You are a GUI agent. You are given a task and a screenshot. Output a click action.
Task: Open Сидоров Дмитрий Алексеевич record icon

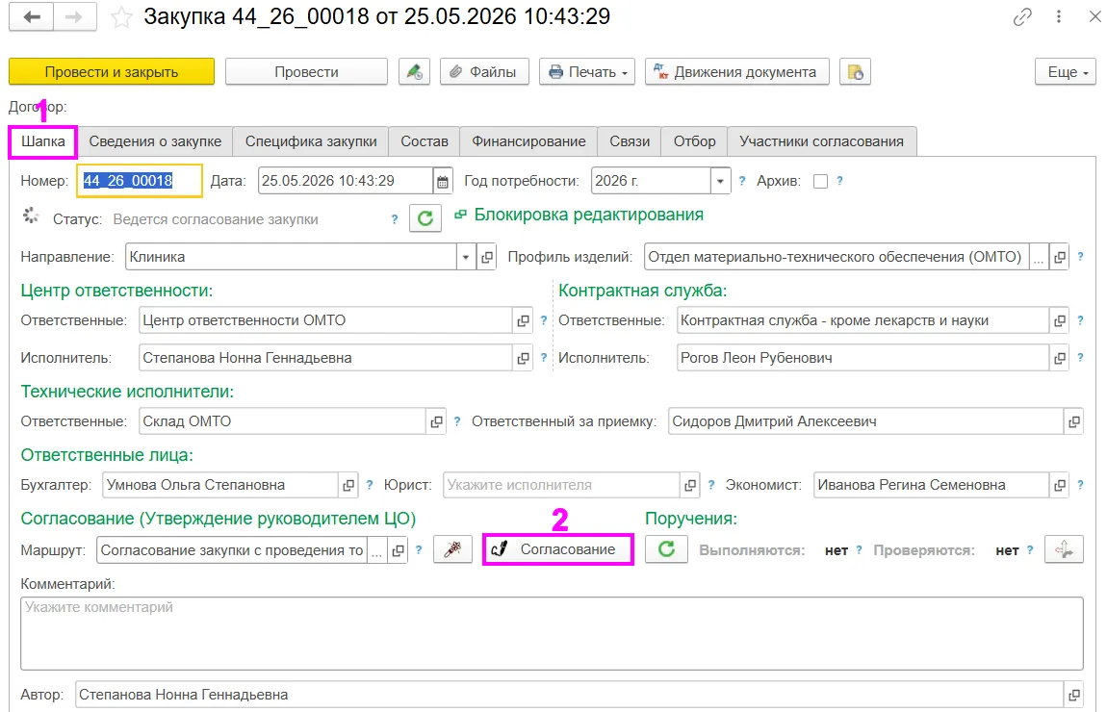pos(1074,422)
